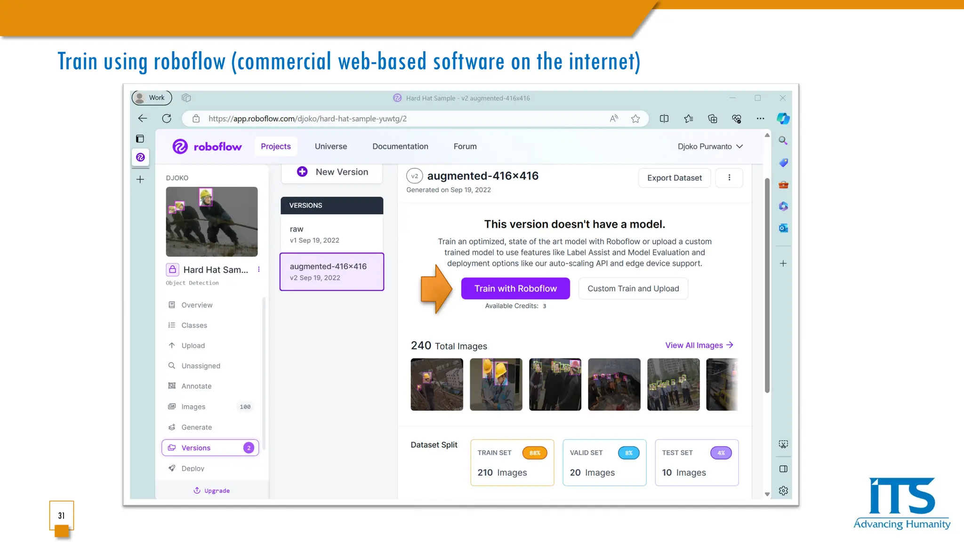The image size is (964, 542).
Task: Click Train with Roboflow button
Action: tap(515, 288)
